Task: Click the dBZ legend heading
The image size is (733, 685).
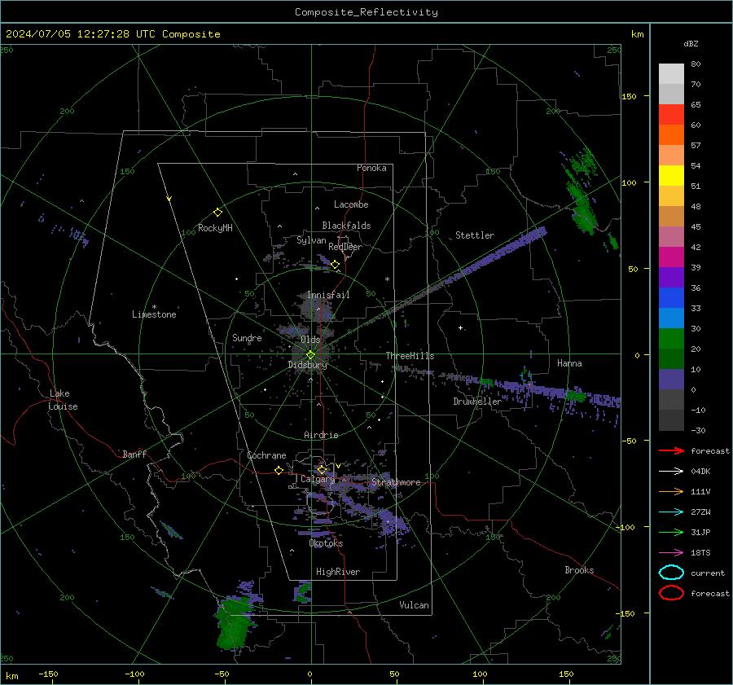Action: coord(691,43)
